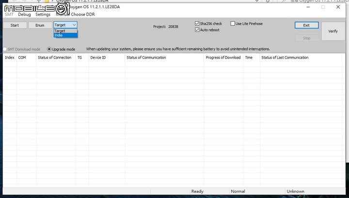This screenshot has width=349, height=198.
Task: Select India from the dropdown list
Action: [65, 35]
